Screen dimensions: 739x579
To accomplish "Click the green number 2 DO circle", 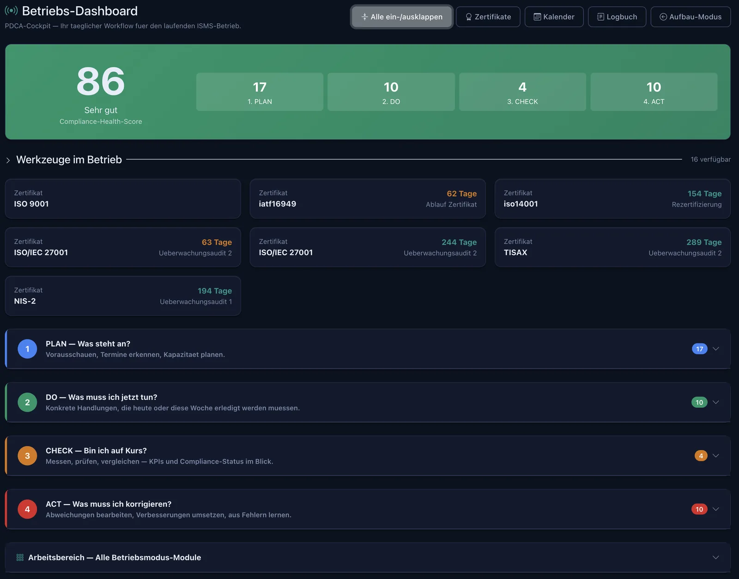I will pyautogui.click(x=27, y=402).
